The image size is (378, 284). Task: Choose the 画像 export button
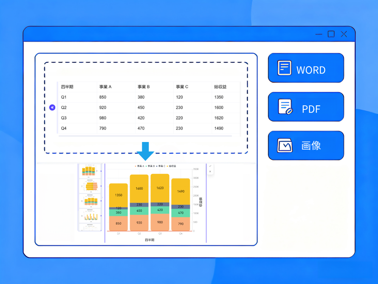(306, 145)
